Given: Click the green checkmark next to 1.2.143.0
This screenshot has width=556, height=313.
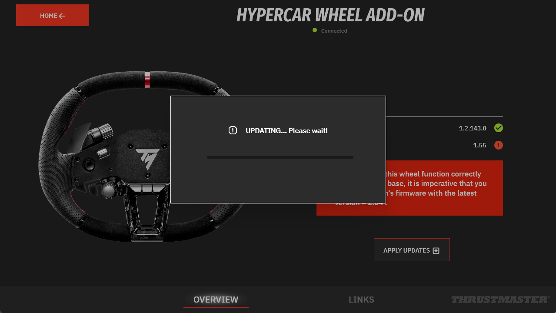Looking at the screenshot, I should tap(499, 128).
